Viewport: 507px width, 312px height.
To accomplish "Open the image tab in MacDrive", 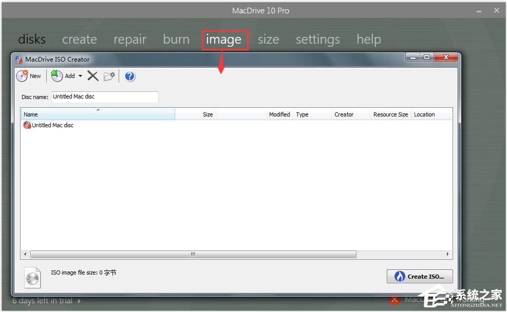I will click(x=224, y=40).
